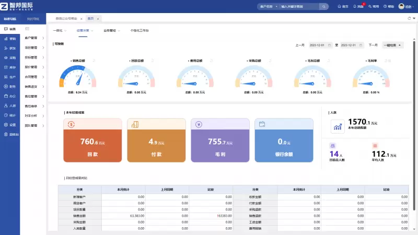Click the start date field 2023-12-01
The width and height of the screenshot is (418, 235).
coord(321,45)
